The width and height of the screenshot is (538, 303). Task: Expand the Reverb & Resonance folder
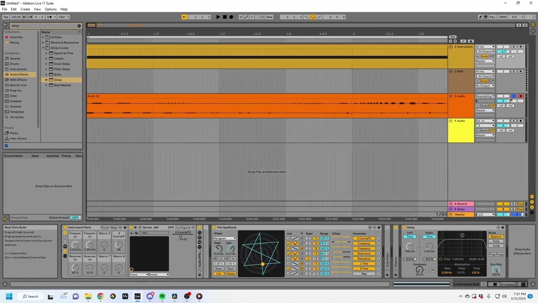tap(43, 43)
